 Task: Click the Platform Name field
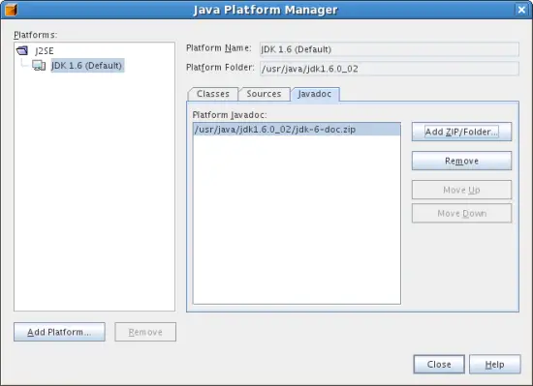pyautogui.click(x=390, y=49)
